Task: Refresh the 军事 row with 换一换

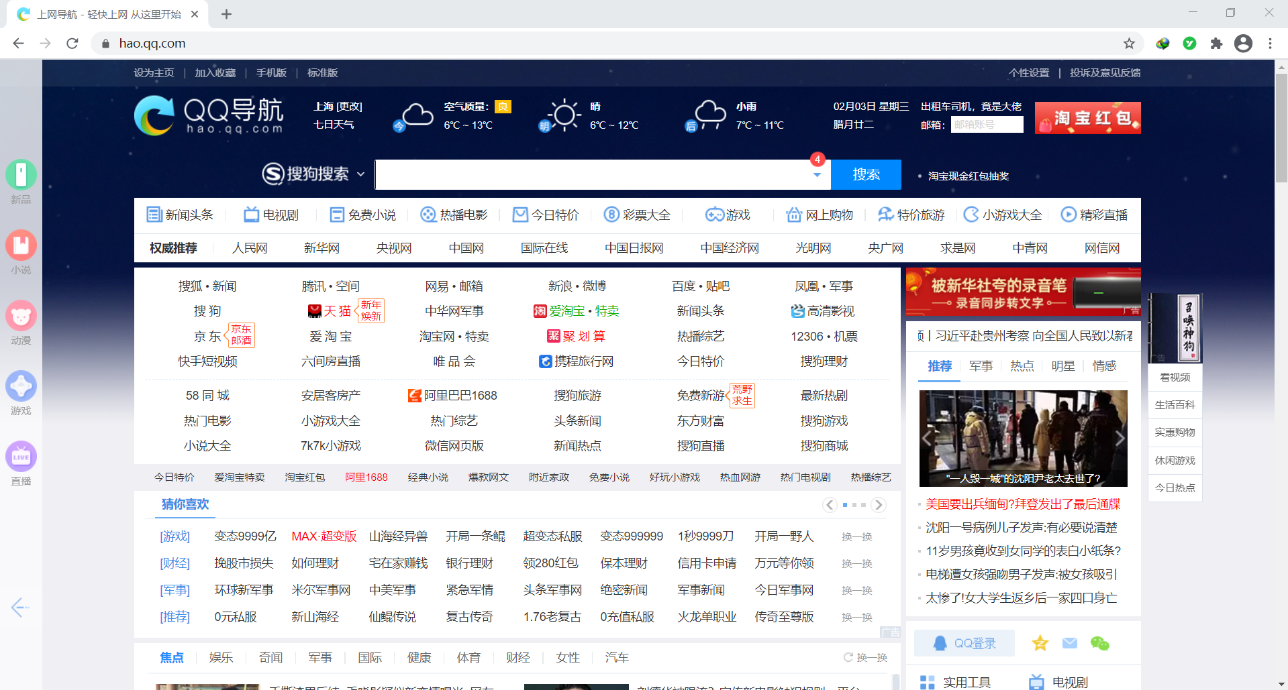Action: 857,591
